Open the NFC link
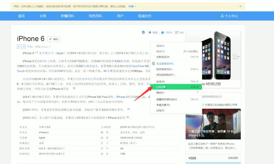 point(63,71)
